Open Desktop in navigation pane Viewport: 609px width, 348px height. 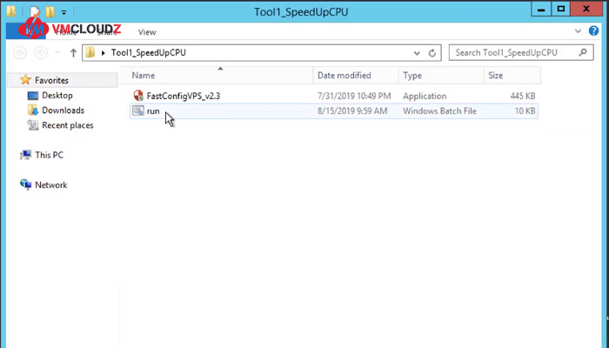point(57,95)
